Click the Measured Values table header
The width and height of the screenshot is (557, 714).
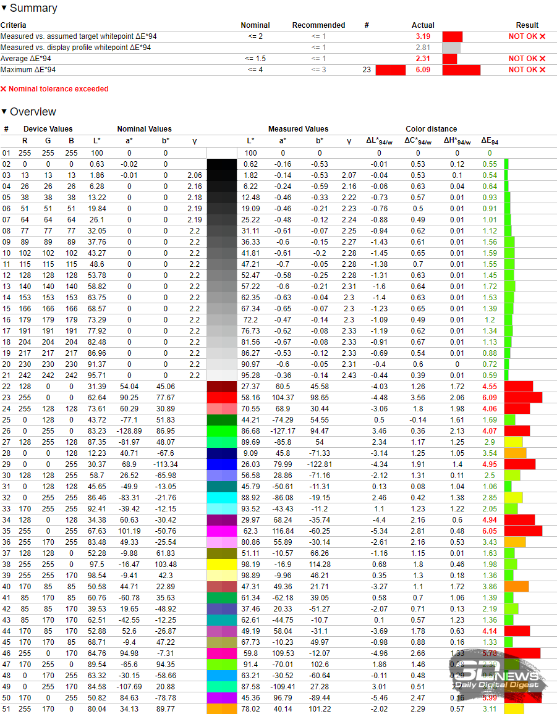(x=298, y=129)
